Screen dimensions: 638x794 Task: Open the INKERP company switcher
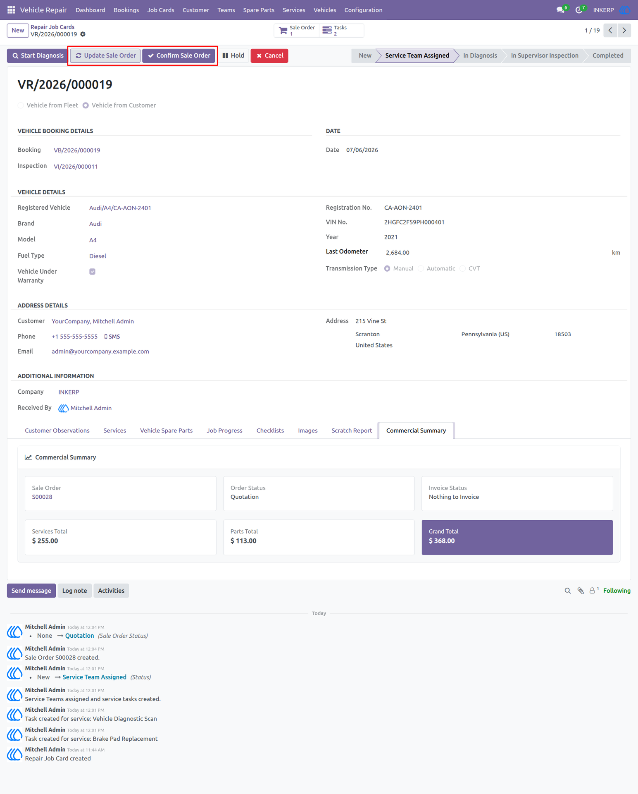click(x=603, y=10)
